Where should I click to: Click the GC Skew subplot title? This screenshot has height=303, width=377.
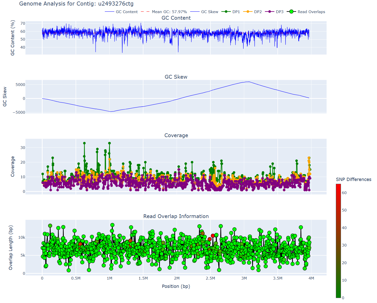176,77
